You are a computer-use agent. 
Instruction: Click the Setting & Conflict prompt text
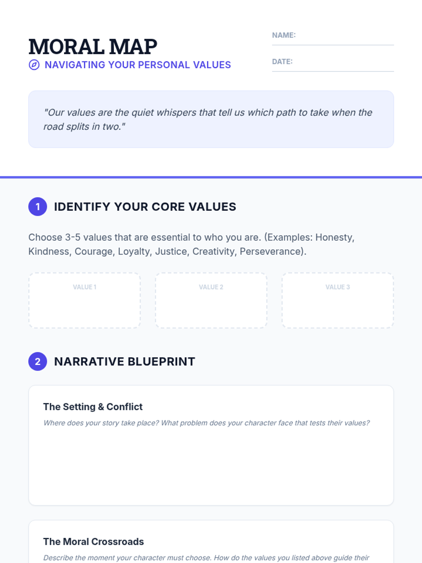coord(206,423)
